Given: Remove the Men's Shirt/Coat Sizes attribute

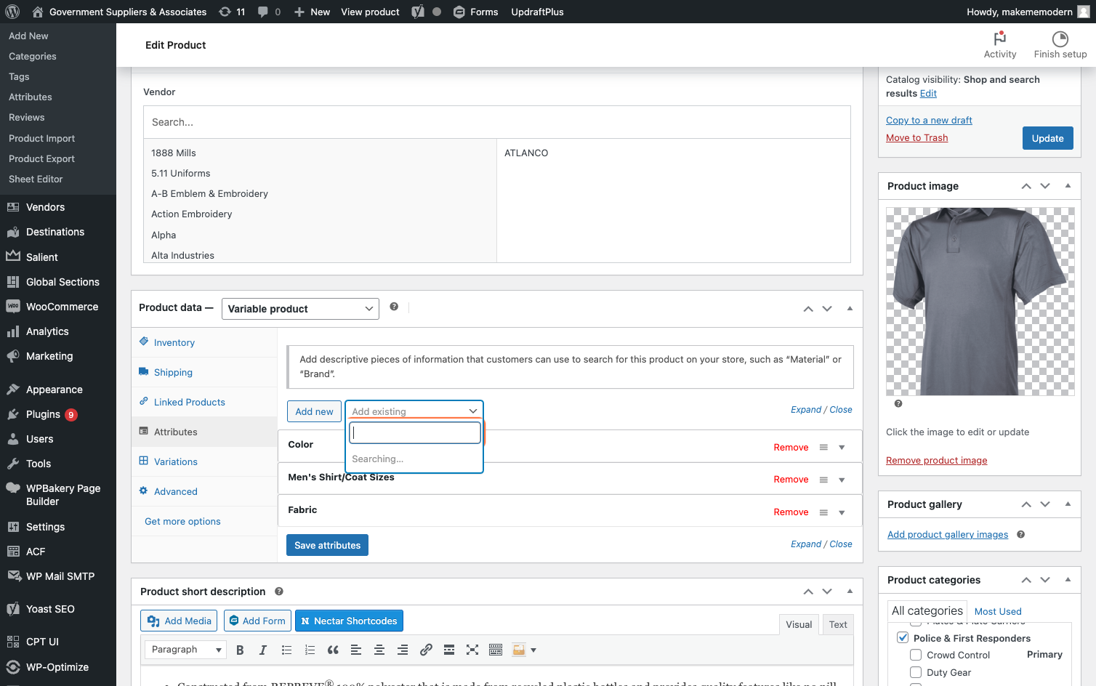Looking at the screenshot, I should [791, 480].
